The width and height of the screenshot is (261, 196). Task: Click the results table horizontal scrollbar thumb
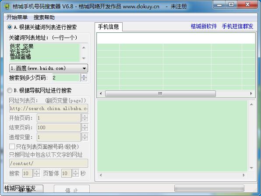(x=160, y=93)
